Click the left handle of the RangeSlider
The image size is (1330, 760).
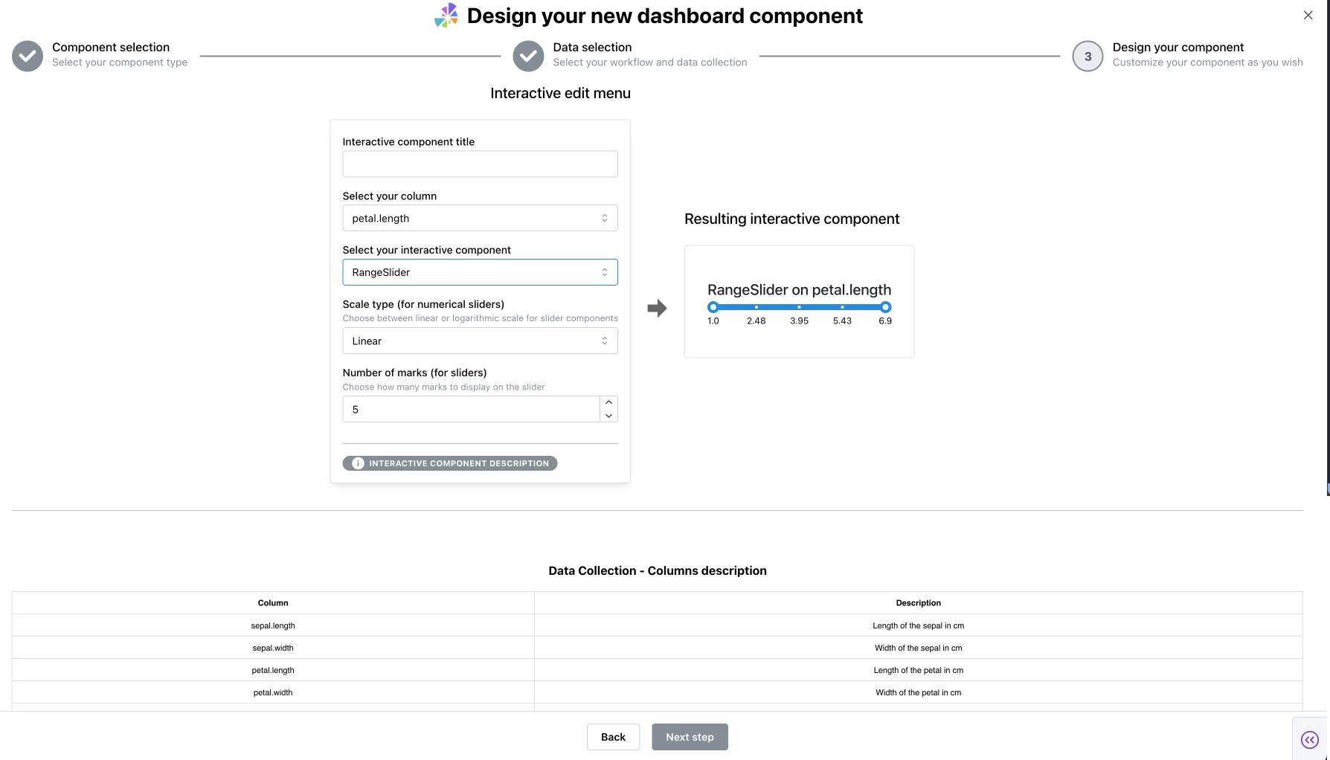pos(713,307)
